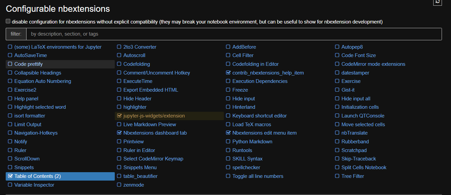Screen dimensions: 451x195
Task: Select the Scratchpad extension link
Action: coord(354,150)
